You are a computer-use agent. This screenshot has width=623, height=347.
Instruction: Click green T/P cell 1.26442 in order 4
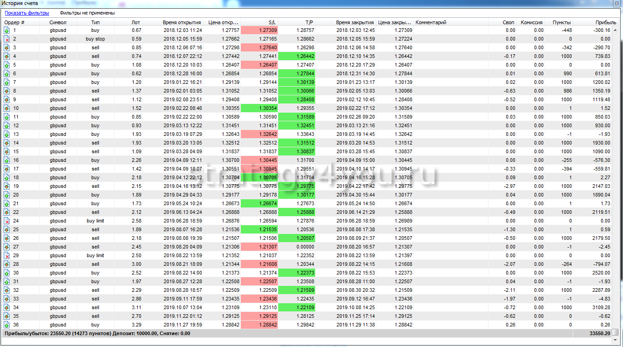click(297, 56)
